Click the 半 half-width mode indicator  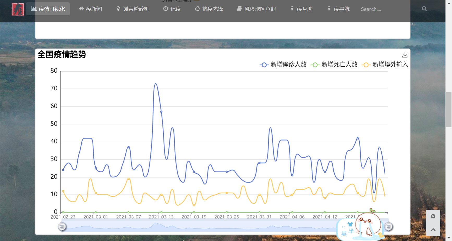[x=351, y=231]
